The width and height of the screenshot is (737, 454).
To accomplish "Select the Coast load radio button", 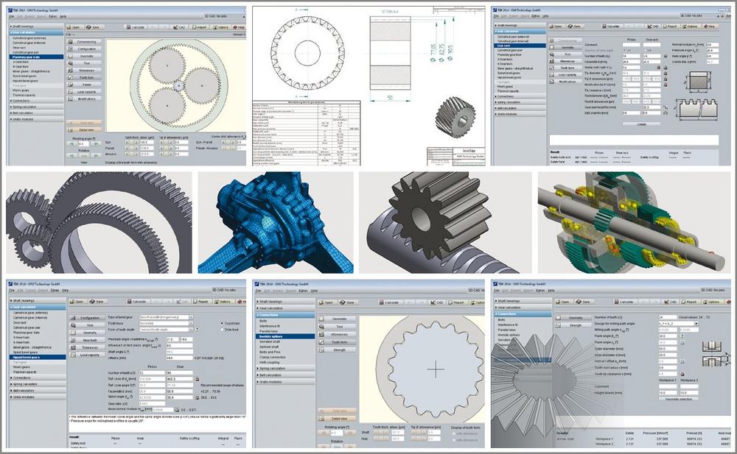I will [x=222, y=324].
